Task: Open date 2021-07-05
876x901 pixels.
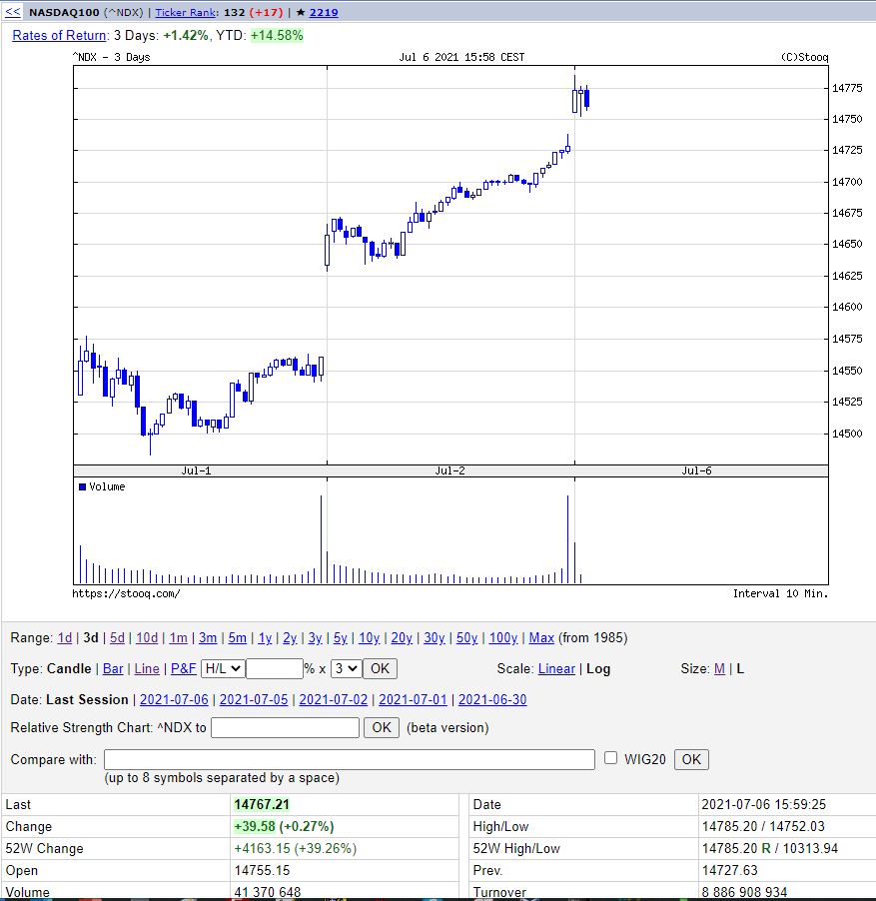Action: tap(254, 699)
